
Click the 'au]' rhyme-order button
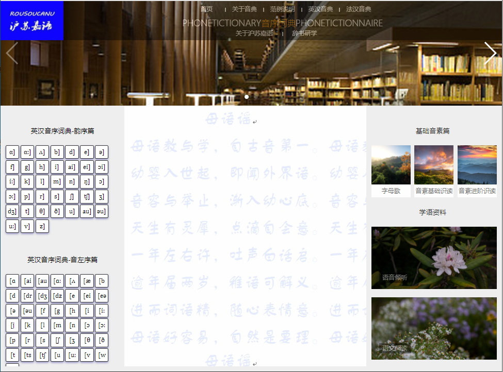87,211
